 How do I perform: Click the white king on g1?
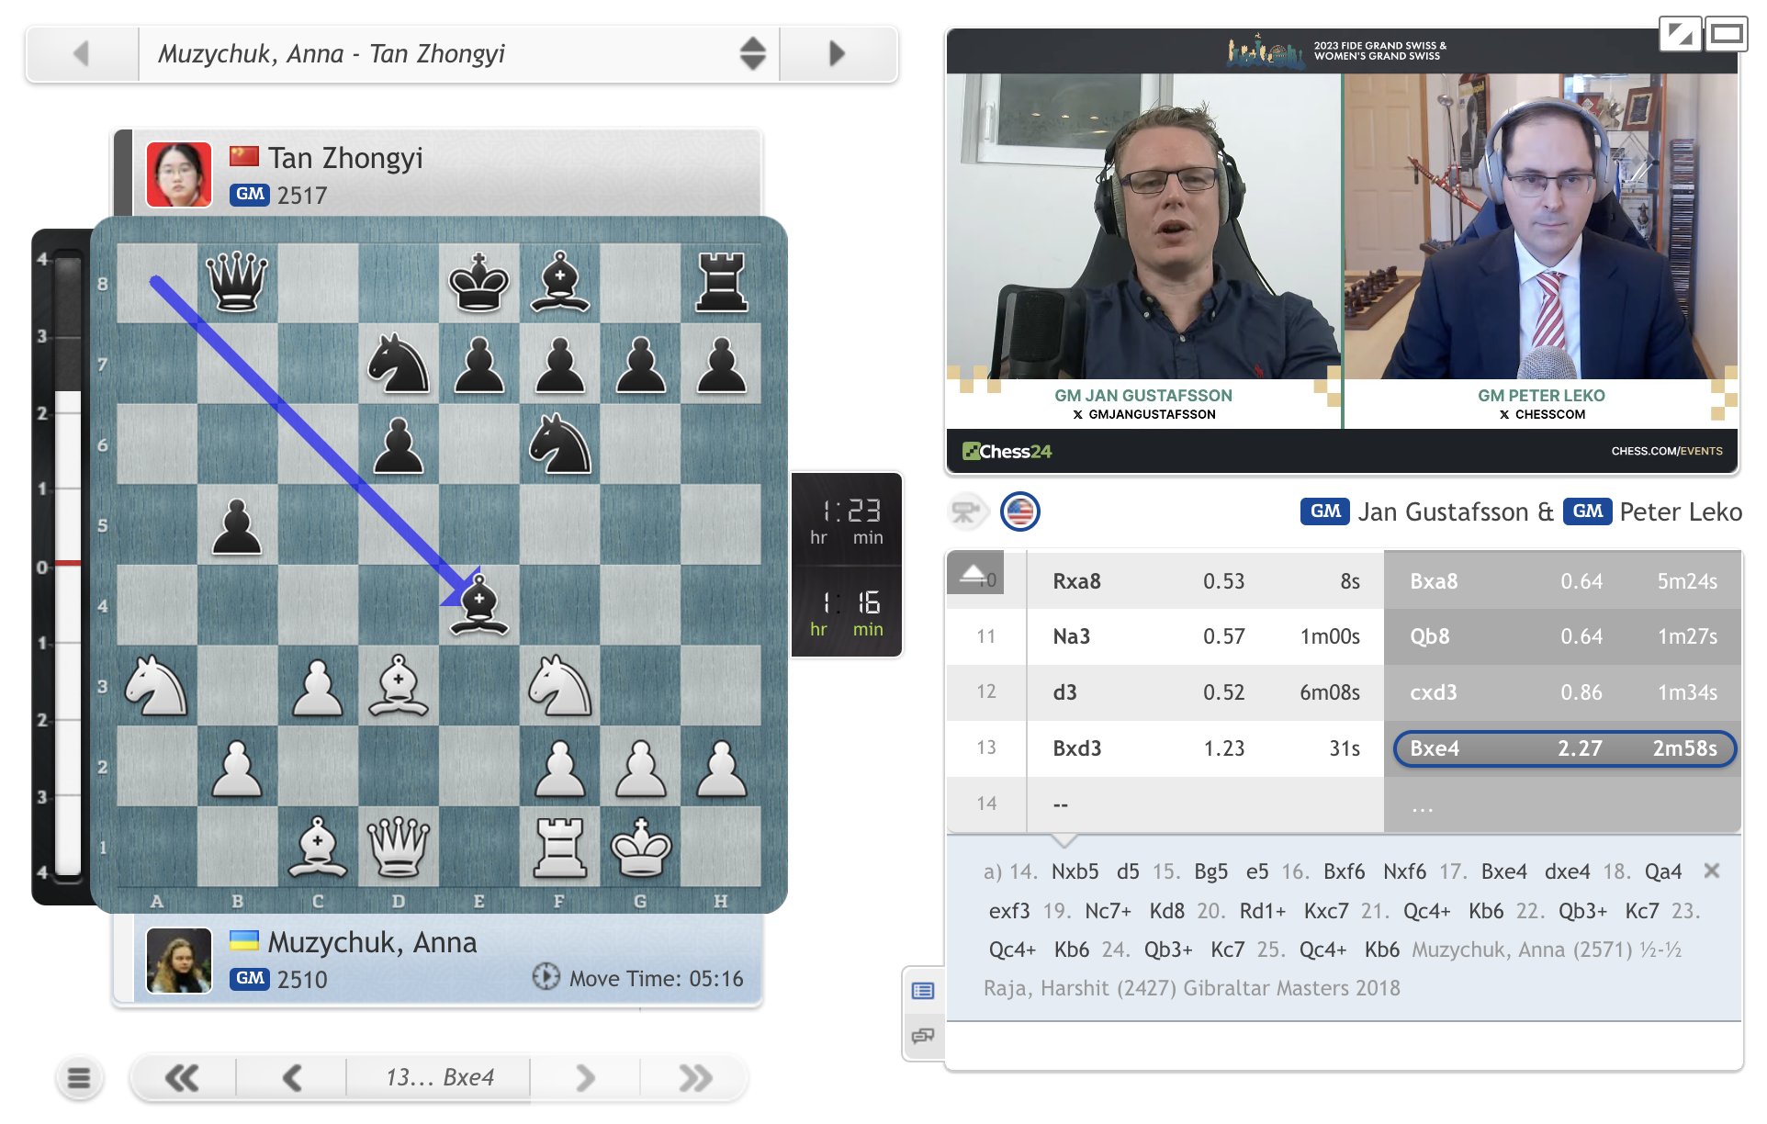[x=640, y=847]
